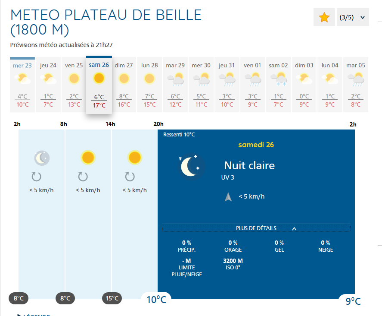Screen dimensions: 382x316
Task: Click the moon icon in the 2h slot
Action: point(42,158)
